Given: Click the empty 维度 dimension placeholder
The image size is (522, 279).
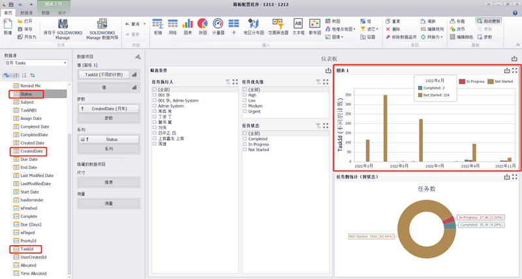Looking at the screenshot, I should pyautogui.click(x=109, y=183).
